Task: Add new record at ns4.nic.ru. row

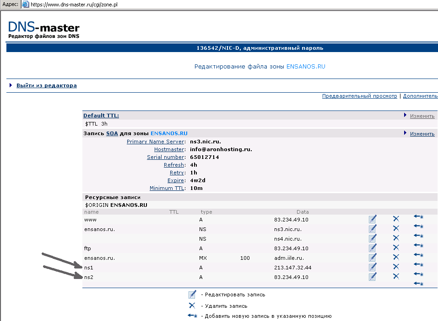Action: click(x=418, y=236)
